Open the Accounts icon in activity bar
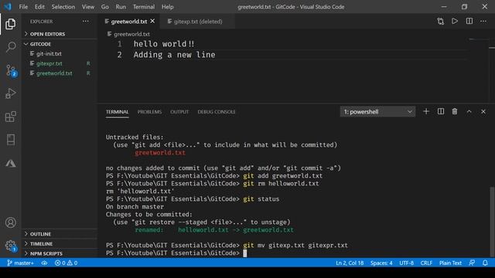Screen dimensions: 495x278 [x=10, y=222]
